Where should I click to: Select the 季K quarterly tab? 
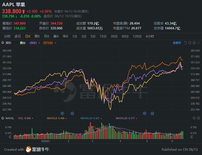point(56,36)
